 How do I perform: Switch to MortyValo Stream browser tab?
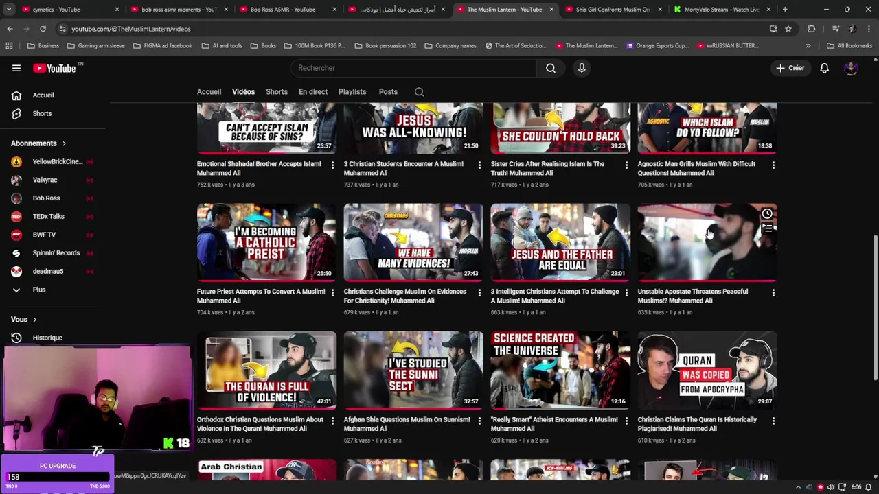(x=721, y=10)
